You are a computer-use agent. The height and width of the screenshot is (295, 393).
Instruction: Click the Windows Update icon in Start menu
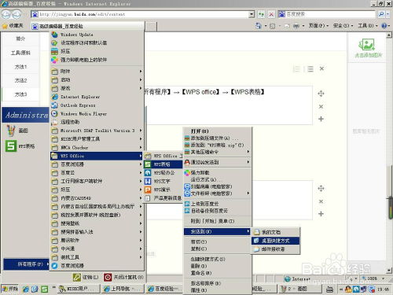tap(54, 35)
